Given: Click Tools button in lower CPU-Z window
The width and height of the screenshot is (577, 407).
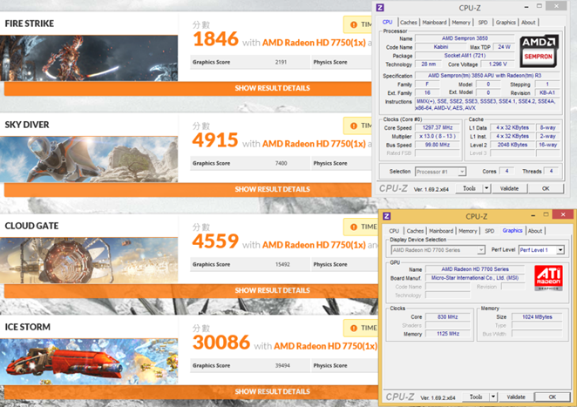Looking at the screenshot, I should click(x=476, y=397).
